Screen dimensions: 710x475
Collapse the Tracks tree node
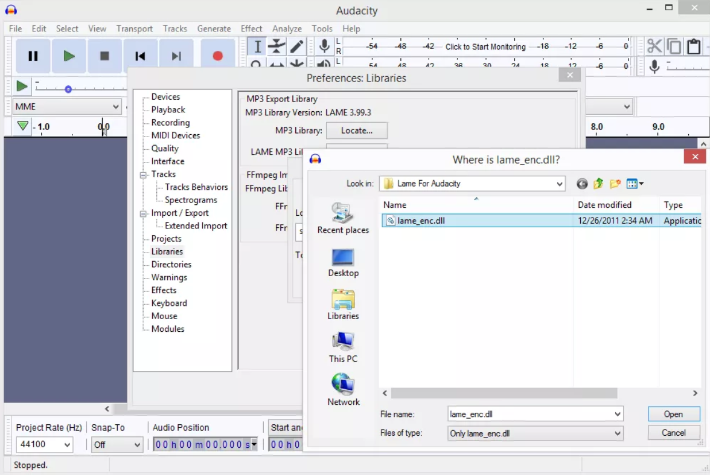click(x=143, y=175)
